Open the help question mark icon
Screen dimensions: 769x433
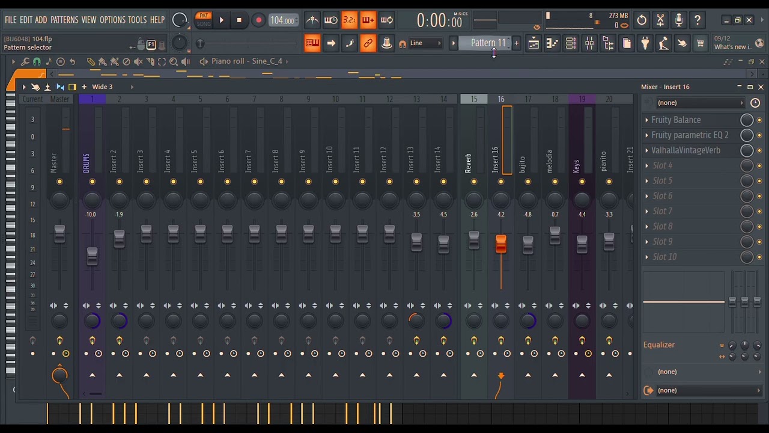[698, 20]
